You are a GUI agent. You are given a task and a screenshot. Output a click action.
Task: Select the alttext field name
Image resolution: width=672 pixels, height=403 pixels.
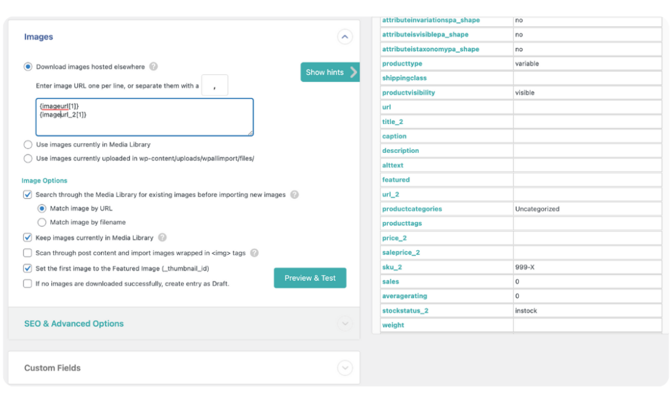(x=392, y=165)
